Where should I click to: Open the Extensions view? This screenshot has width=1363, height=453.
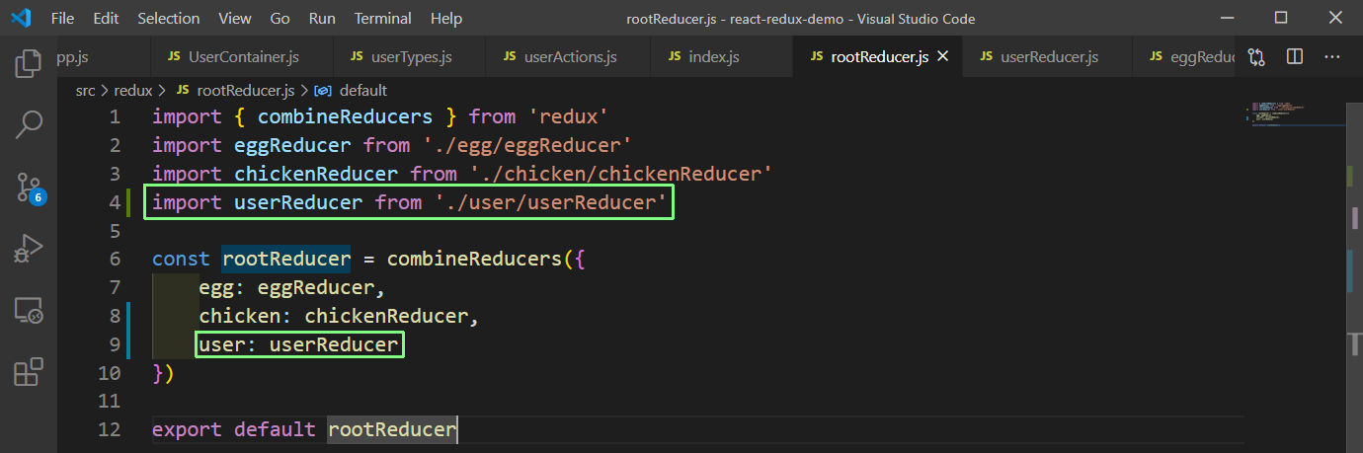[28, 372]
